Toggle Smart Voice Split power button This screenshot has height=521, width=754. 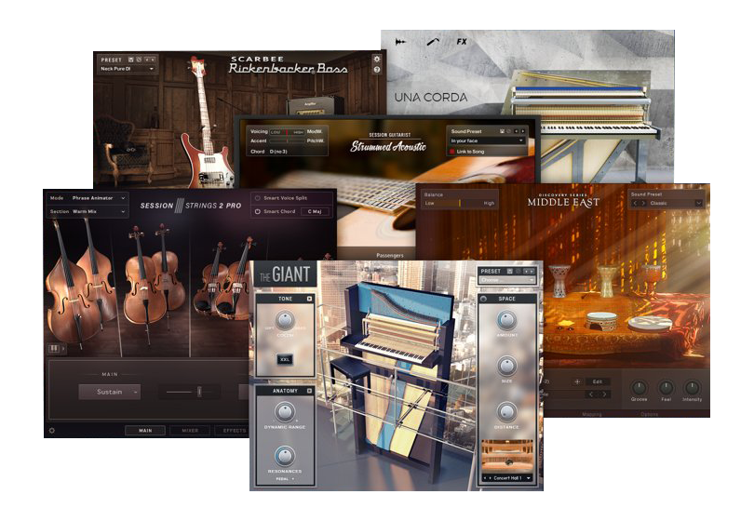click(257, 198)
